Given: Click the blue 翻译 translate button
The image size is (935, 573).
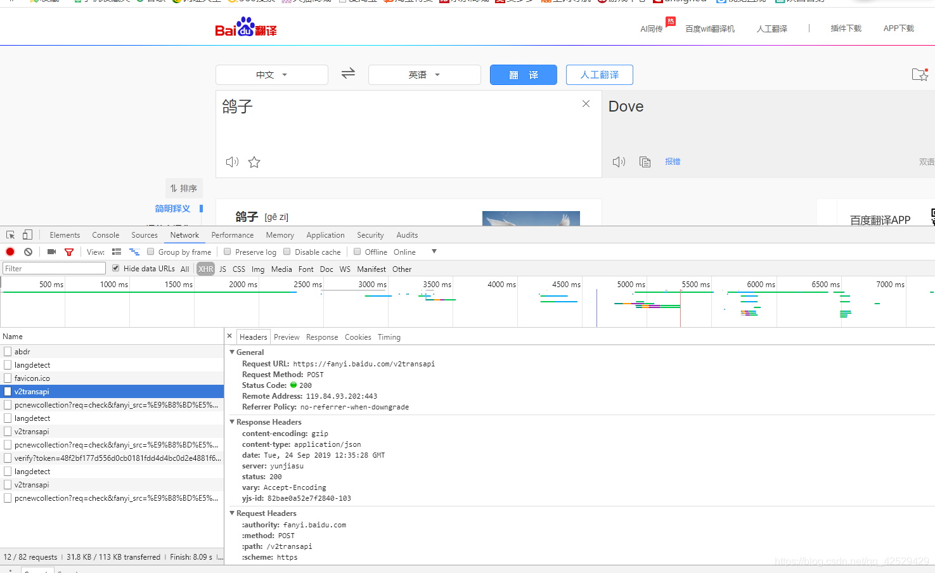Looking at the screenshot, I should [524, 75].
